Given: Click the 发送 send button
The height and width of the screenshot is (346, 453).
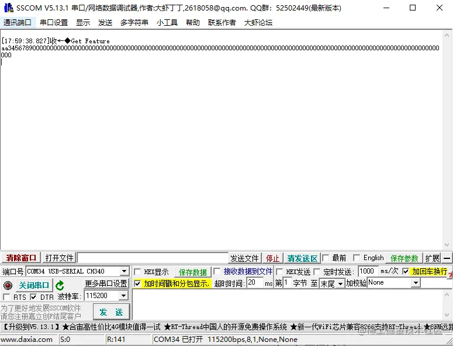Looking at the screenshot, I should click(x=111, y=312).
